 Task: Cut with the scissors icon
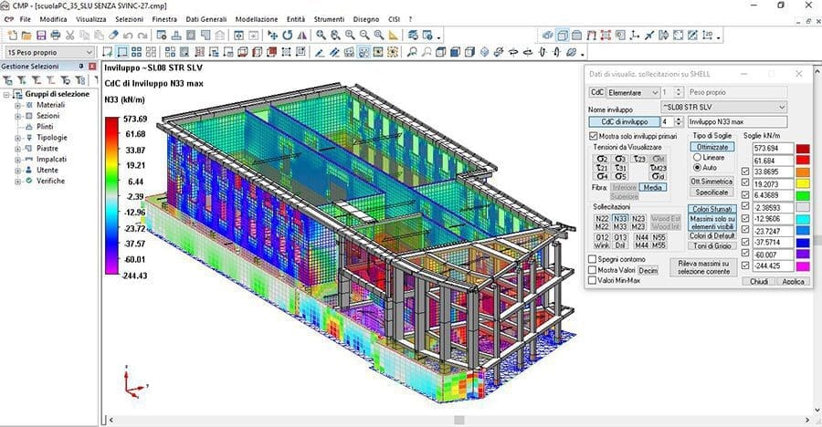pyautogui.click(x=69, y=36)
